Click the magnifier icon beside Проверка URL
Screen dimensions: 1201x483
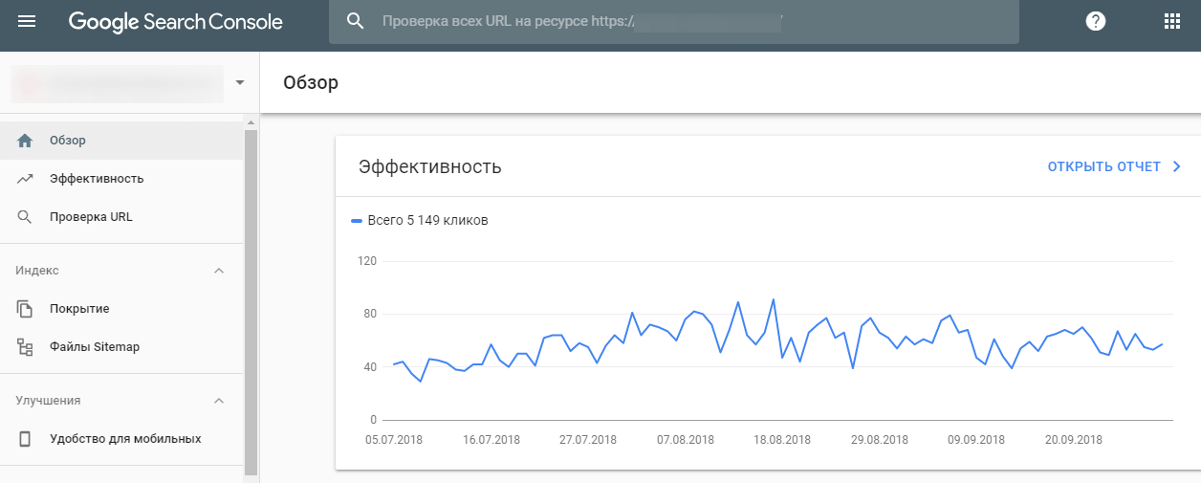click(26, 217)
